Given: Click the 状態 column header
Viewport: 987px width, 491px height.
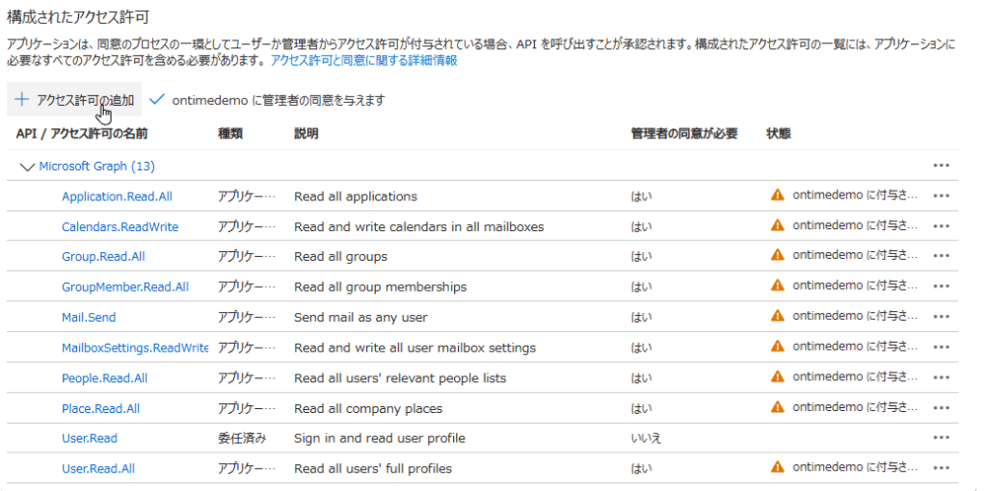Looking at the screenshot, I should click(779, 133).
